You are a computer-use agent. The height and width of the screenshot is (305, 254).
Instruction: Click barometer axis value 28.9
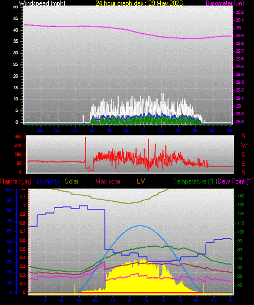240,114
